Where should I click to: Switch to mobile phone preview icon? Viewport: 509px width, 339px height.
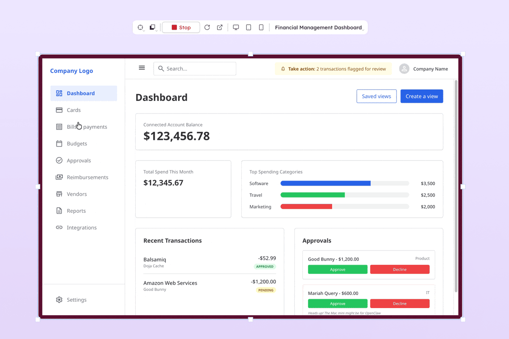(261, 28)
